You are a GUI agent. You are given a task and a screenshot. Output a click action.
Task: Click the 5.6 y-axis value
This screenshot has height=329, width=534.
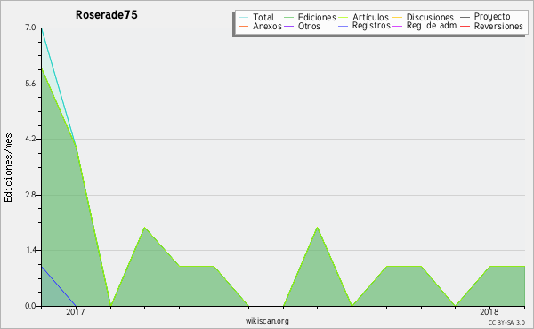coord(30,84)
